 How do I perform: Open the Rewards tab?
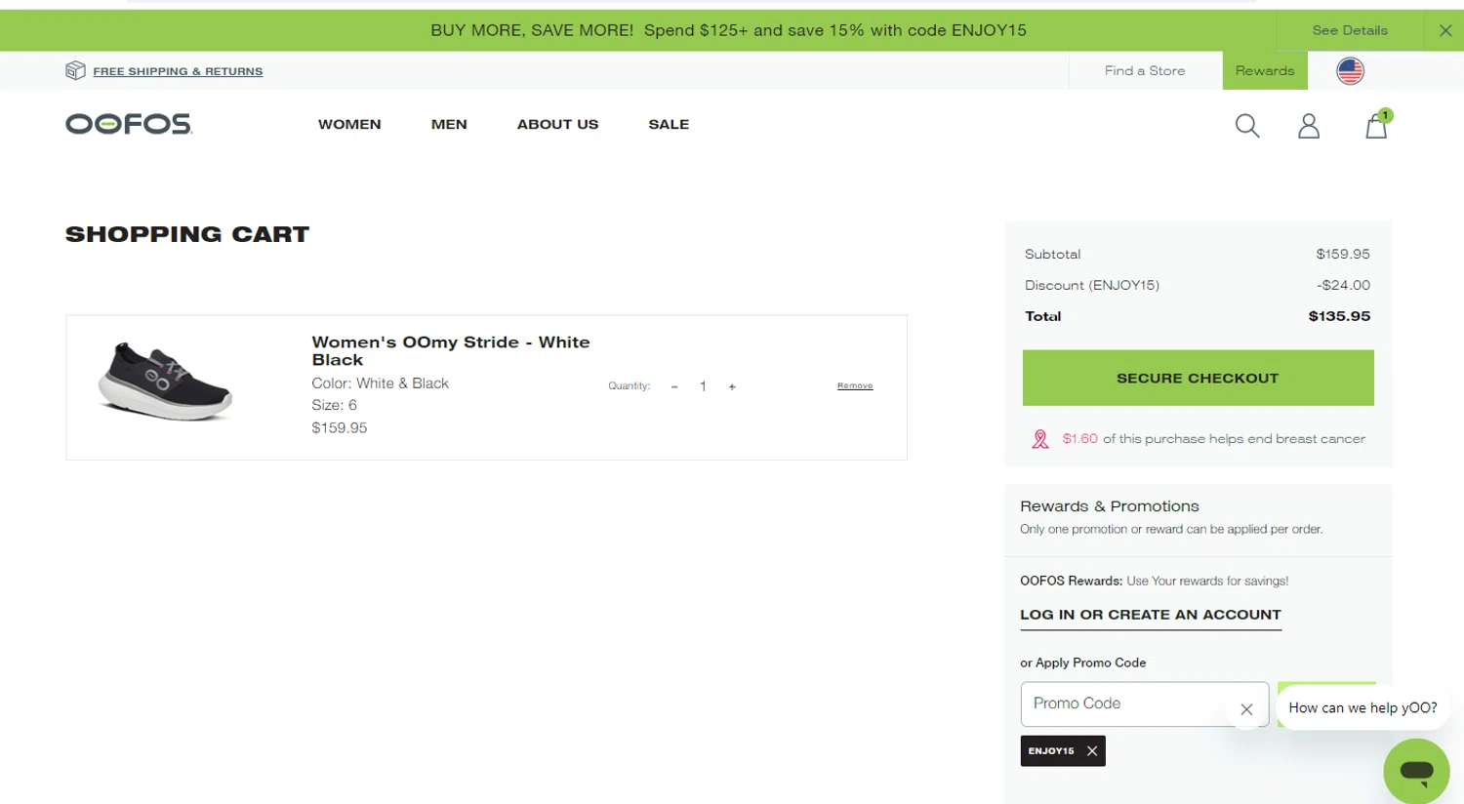click(1265, 70)
